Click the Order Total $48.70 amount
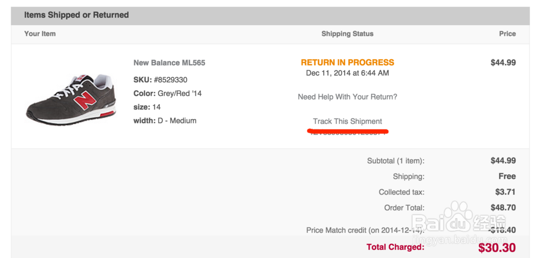The image size is (536, 258). [503, 207]
